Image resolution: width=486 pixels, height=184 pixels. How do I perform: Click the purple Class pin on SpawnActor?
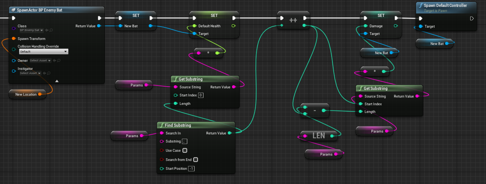click(14, 28)
